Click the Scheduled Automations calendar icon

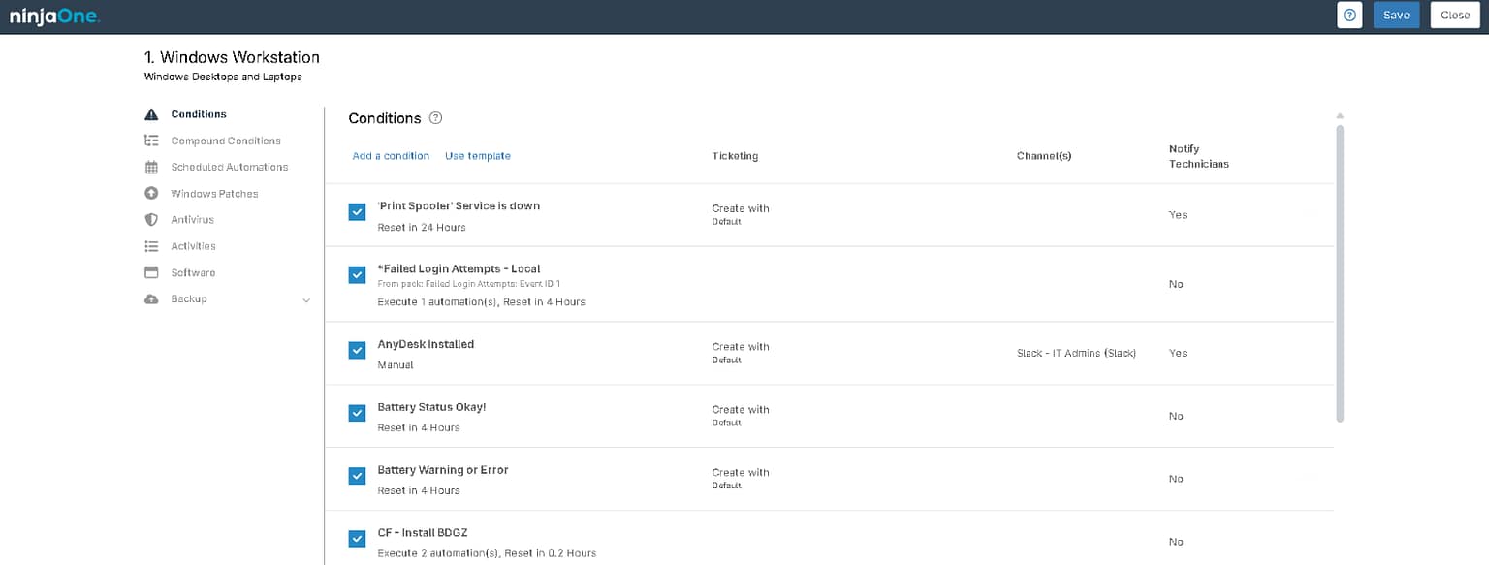pyautogui.click(x=151, y=167)
